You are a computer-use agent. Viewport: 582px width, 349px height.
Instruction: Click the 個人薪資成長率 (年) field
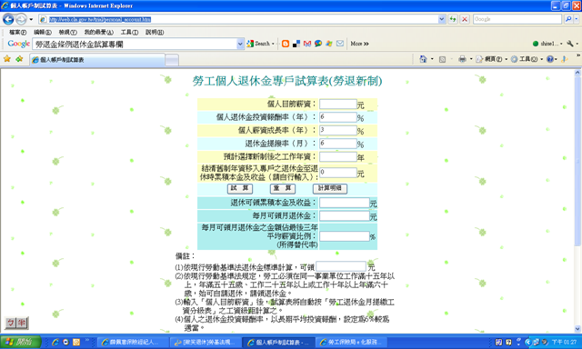point(337,130)
